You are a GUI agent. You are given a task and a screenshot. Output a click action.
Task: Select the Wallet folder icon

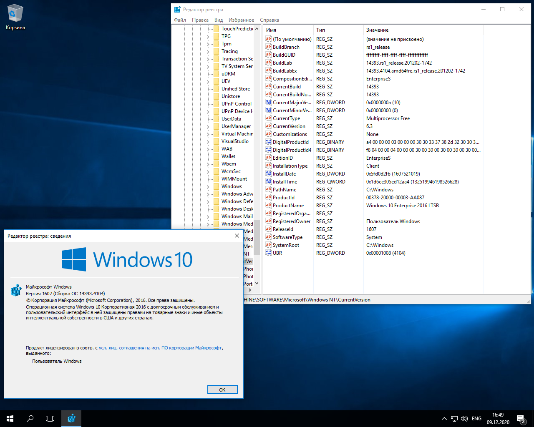coord(216,156)
